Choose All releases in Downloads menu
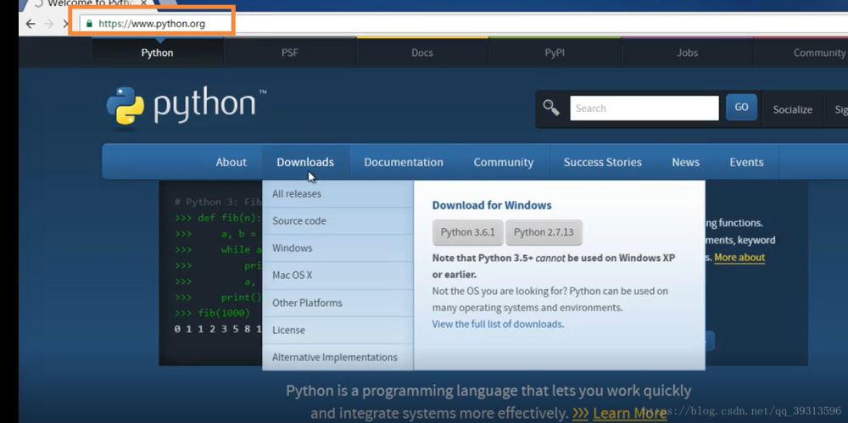The width and height of the screenshot is (848, 423). 338,193
